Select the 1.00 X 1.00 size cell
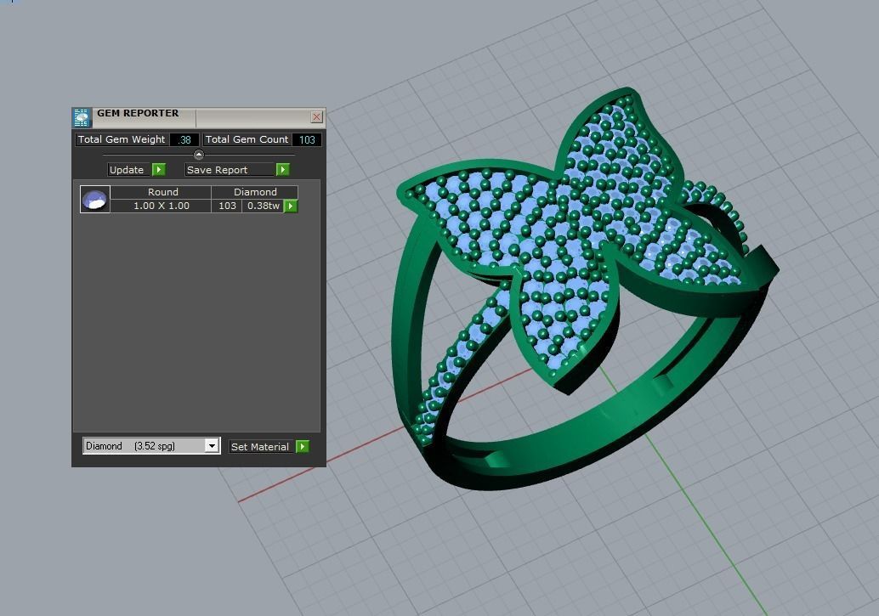Image resolution: width=879 pixels, height=616 pixels. (161, 206)
